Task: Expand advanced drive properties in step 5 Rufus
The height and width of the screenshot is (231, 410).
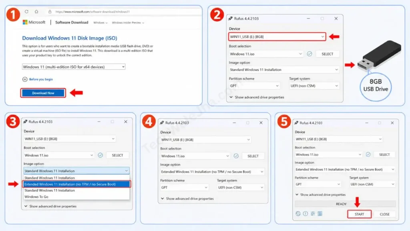Action: (x=320, y=195)
